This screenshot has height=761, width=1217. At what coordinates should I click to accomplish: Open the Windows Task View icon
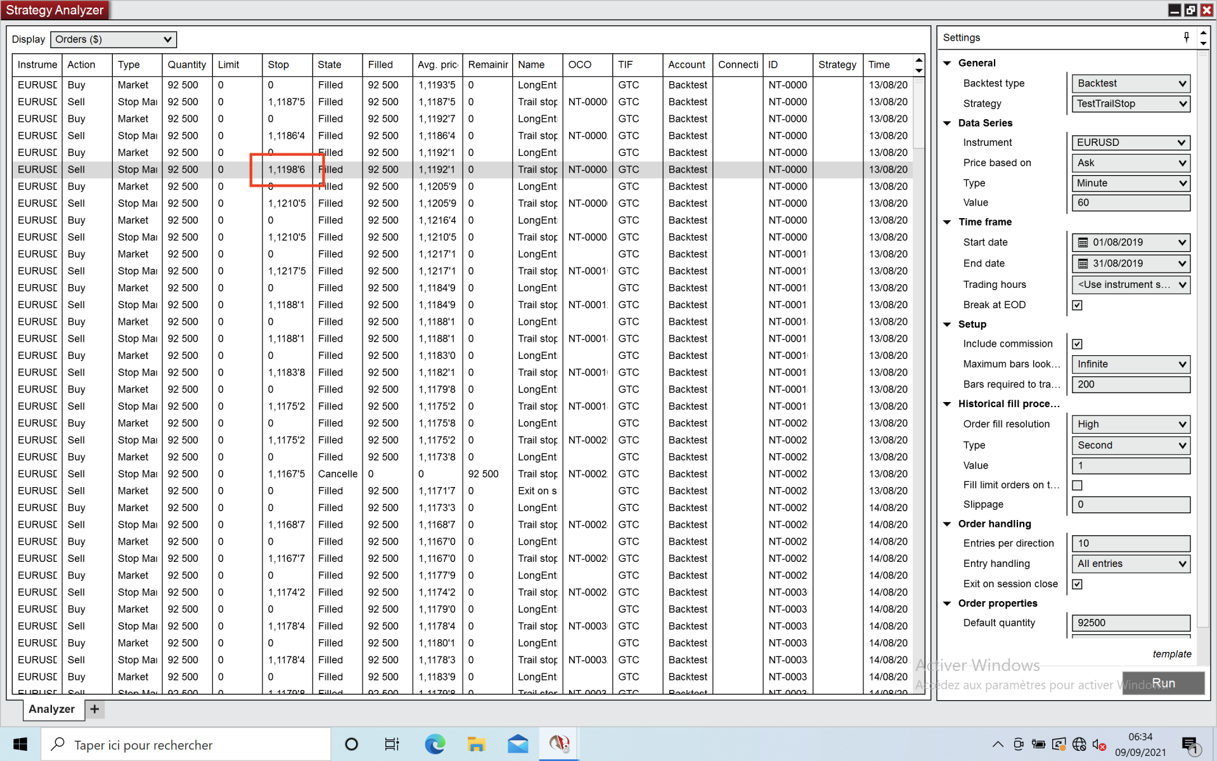click(392, 744)
